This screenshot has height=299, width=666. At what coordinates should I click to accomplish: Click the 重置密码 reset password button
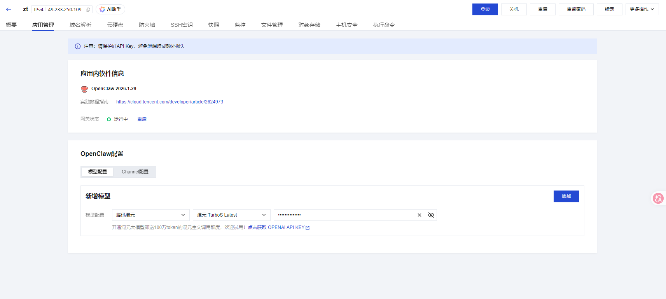(576, 9)
